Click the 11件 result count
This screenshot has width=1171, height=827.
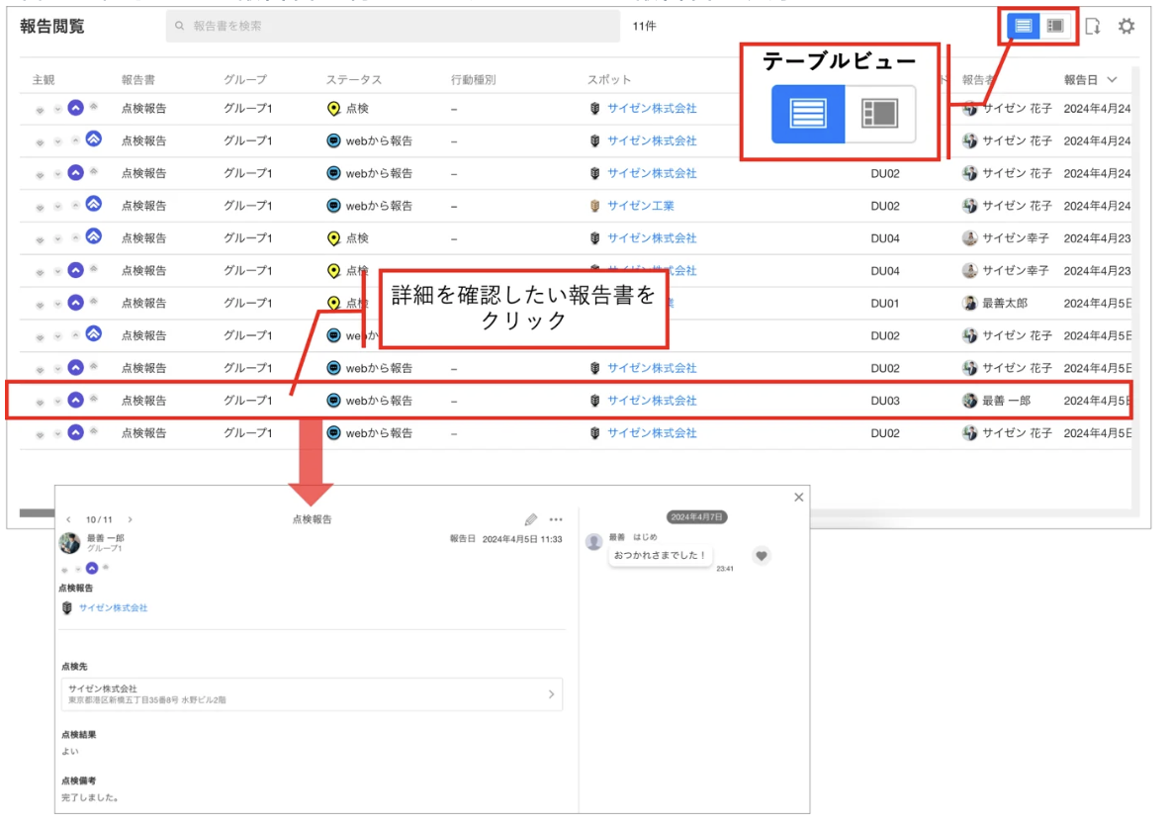point(644,26)
